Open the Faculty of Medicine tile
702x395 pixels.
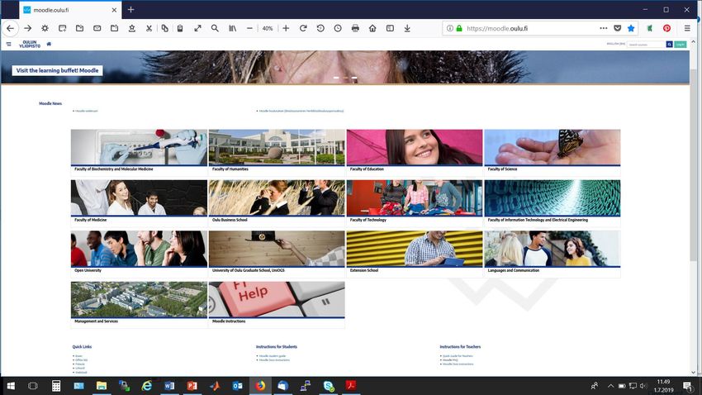pyautogui.click(x=139, y=202)
